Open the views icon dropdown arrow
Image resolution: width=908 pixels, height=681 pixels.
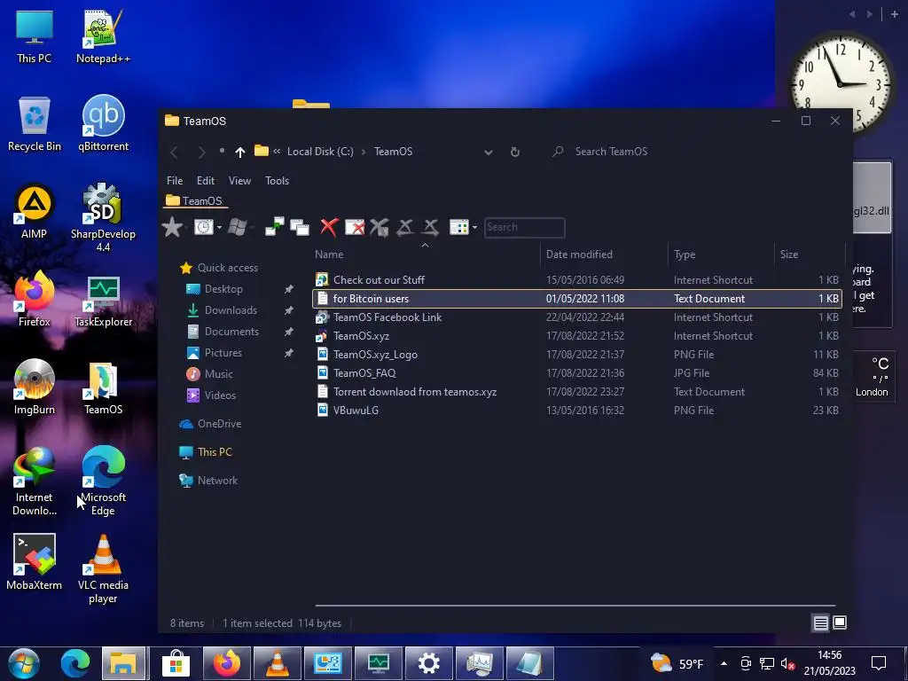475,228
